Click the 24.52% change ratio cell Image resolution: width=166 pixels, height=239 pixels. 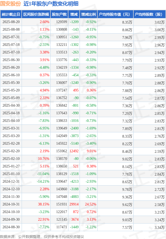[91, 204]
